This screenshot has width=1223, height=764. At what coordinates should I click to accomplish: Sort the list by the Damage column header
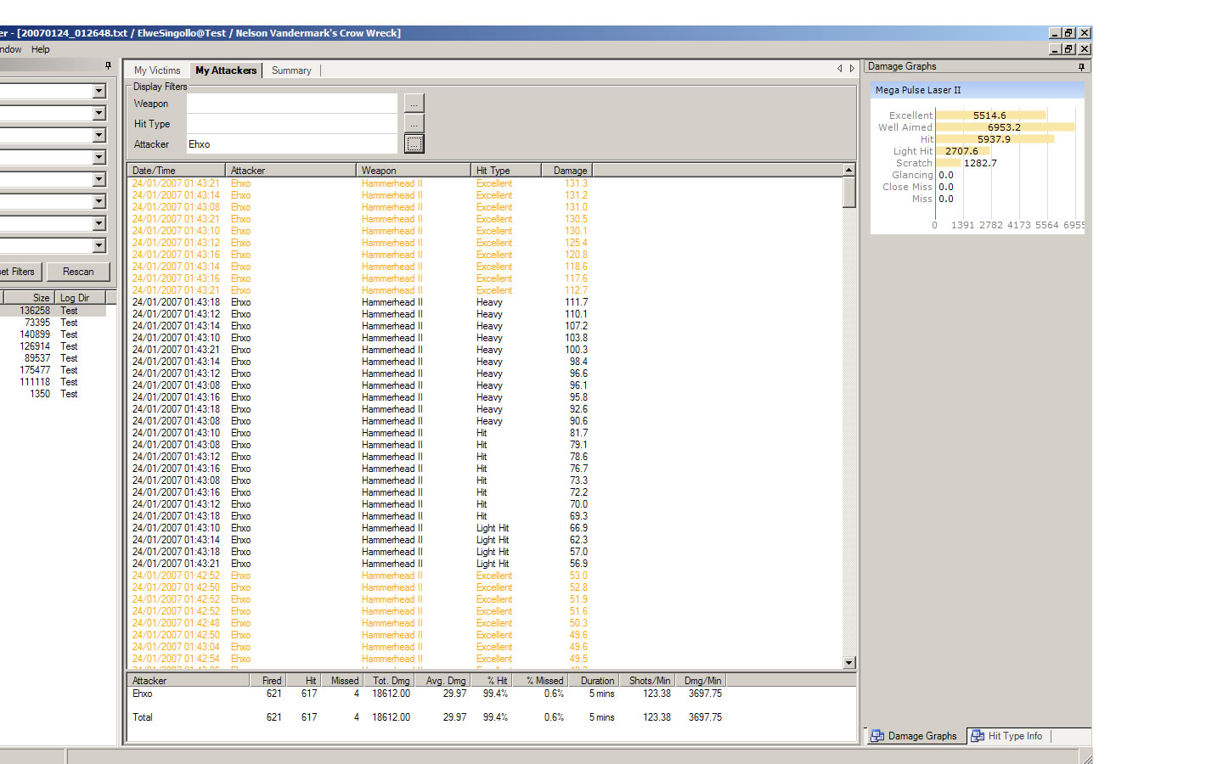566,171
